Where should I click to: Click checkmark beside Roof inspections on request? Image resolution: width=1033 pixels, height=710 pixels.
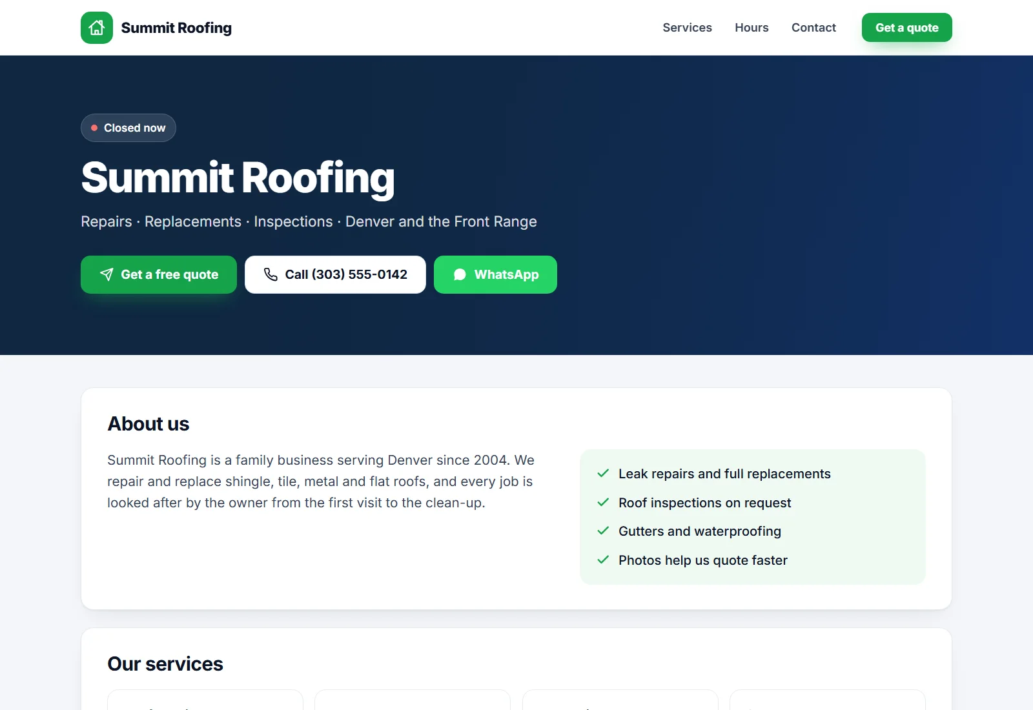point(603,502)
